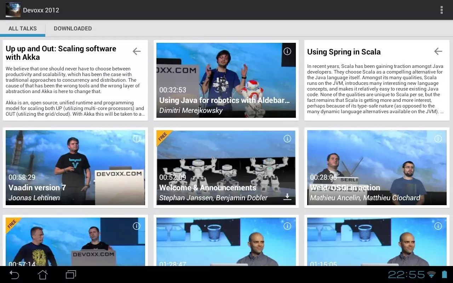The height and width of the screenshot is (283, 453).
Task: Switch to the ALL TALKS tab
Action: [x=23, y=28]
